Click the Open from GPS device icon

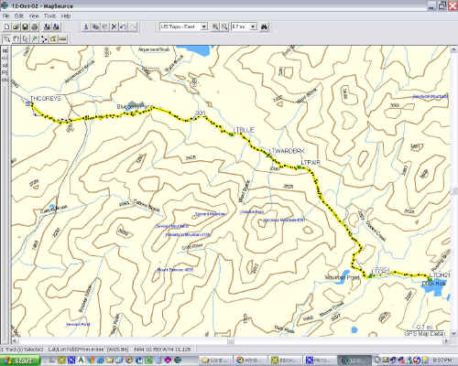(47, 27)
